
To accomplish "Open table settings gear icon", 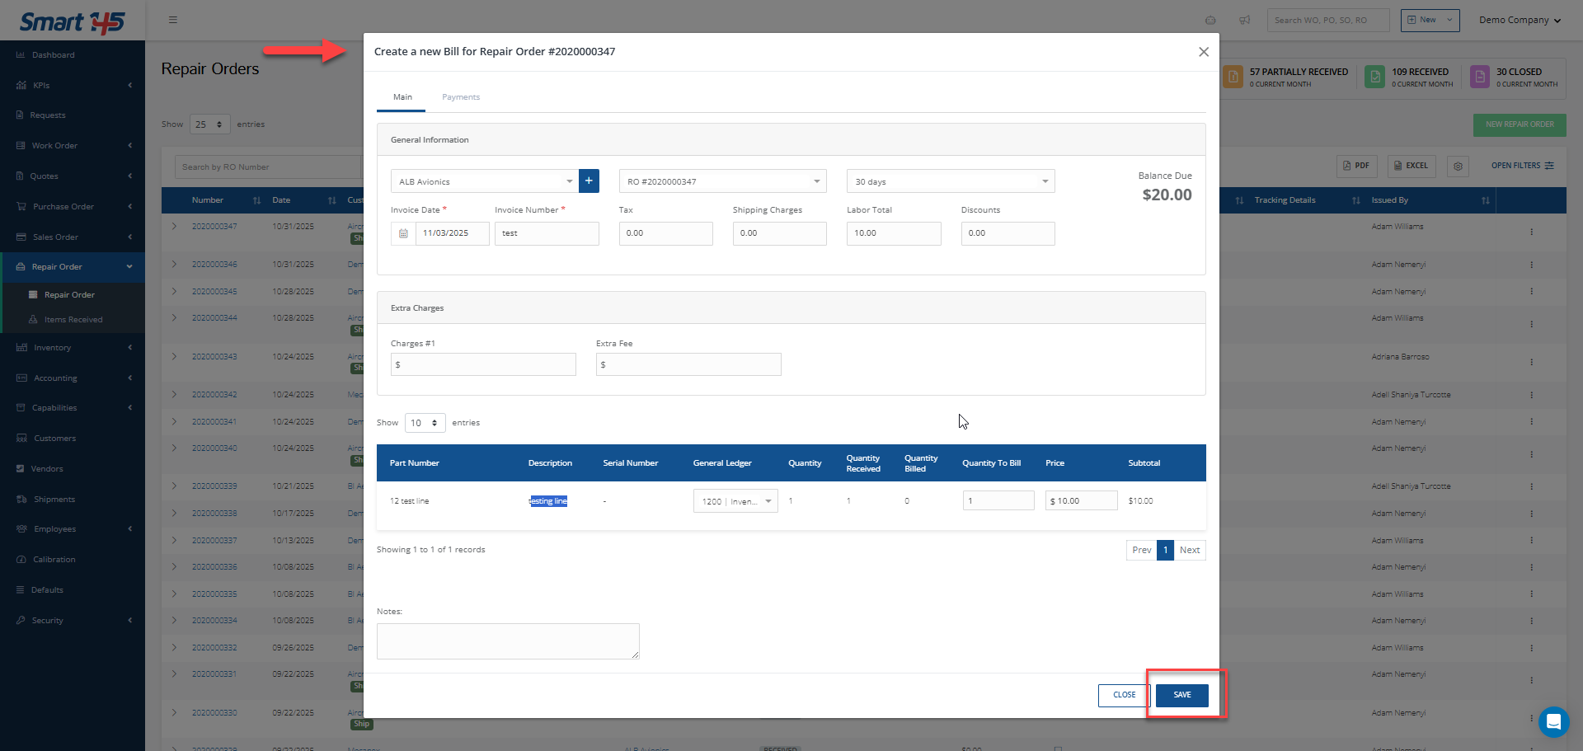I will click(1458, 167).
